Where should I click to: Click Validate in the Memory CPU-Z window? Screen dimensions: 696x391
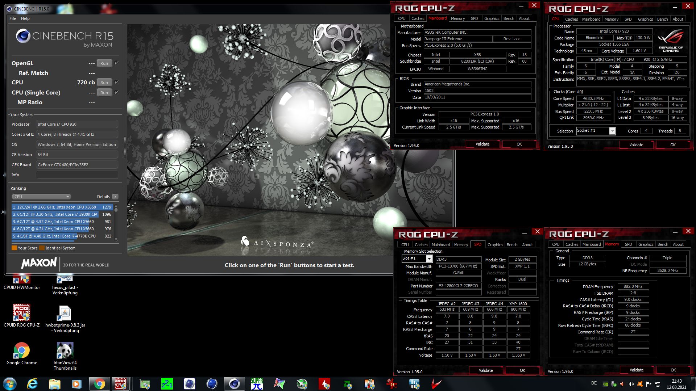[x=637, y=370]
